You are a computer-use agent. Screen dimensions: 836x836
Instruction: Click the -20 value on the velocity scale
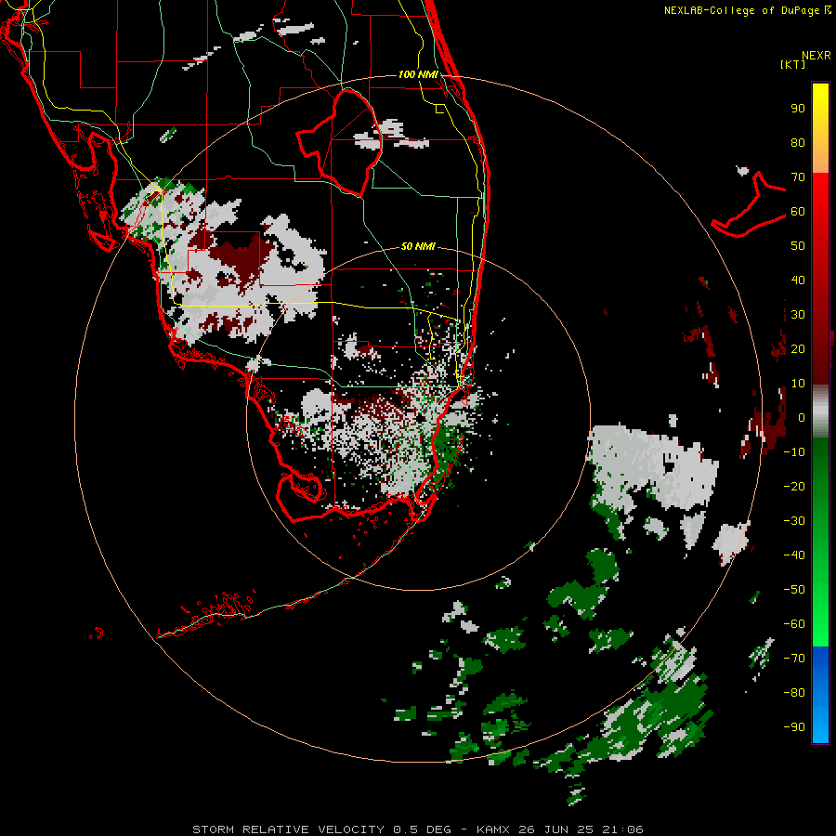click(x=794, y=486)
